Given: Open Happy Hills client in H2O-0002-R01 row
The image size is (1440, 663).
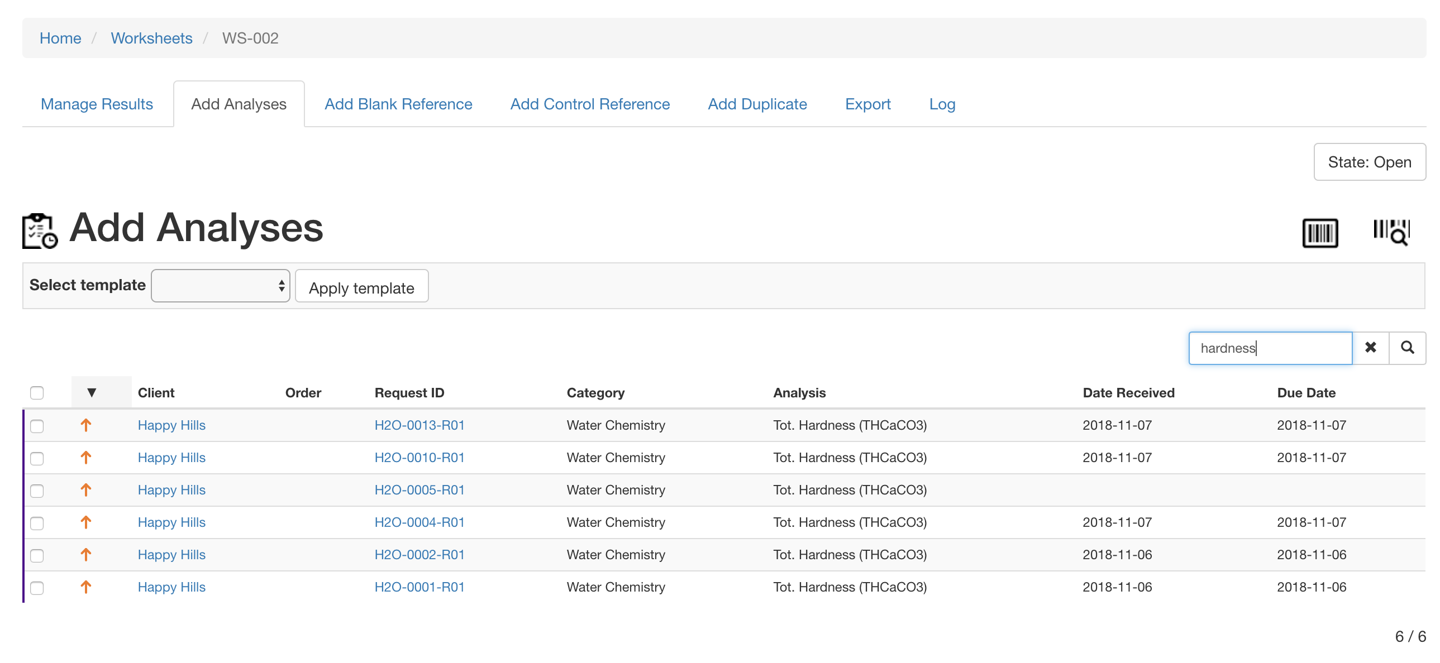Looking at the screenshot, I should coord(171,555).
